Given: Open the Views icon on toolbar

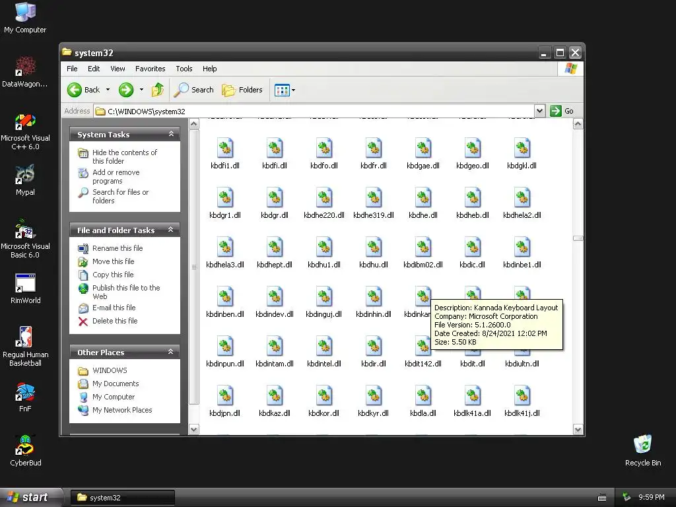Looking at the screenshot, I should 281,90.
